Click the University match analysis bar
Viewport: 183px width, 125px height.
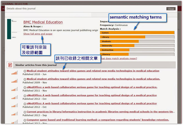(137, 46)
